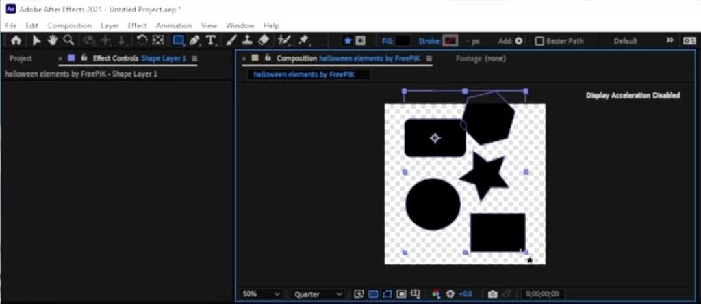Toggle mask and shape path visibility
The height and width of the screenshot is (304, 701).
coord(387,294)
